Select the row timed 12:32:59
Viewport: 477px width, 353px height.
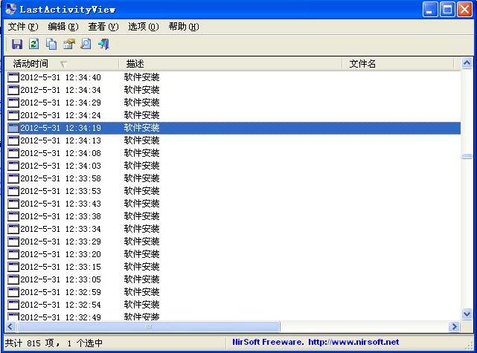[234, 292]
